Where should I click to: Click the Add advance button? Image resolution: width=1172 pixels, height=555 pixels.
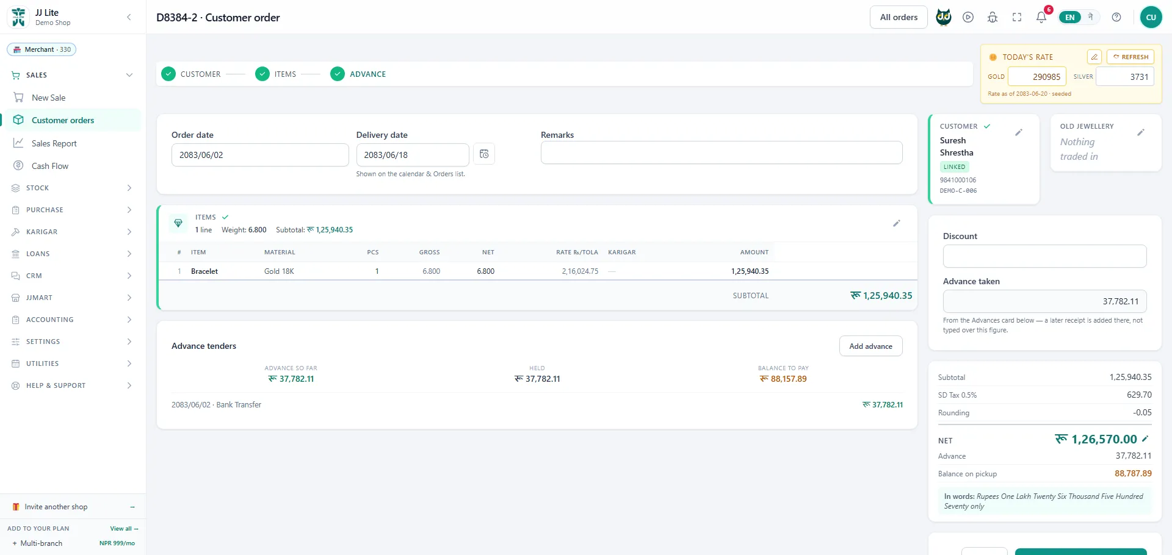[871, 346]
